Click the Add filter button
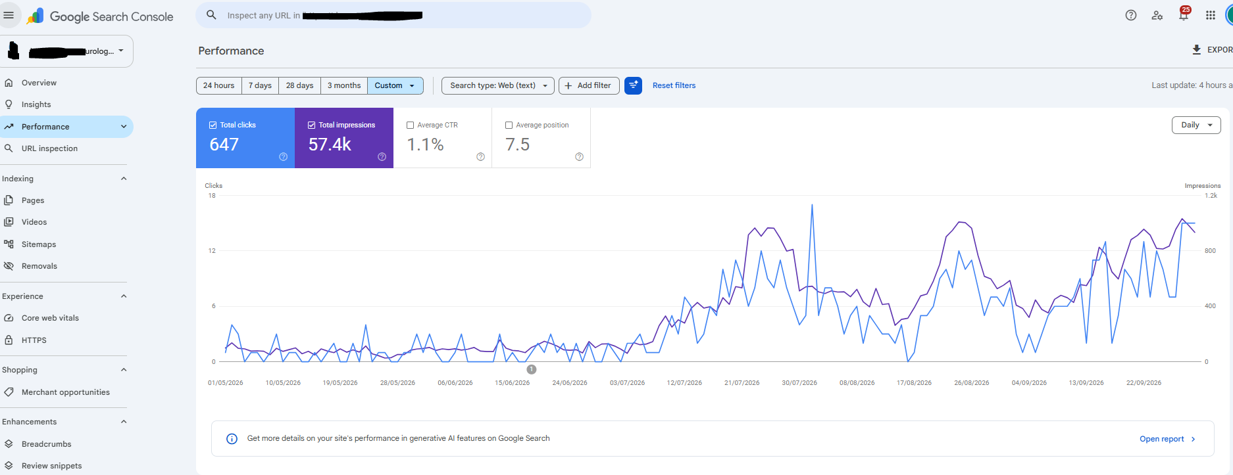This screenshot has height=475, width=1233. click(589, 85)
